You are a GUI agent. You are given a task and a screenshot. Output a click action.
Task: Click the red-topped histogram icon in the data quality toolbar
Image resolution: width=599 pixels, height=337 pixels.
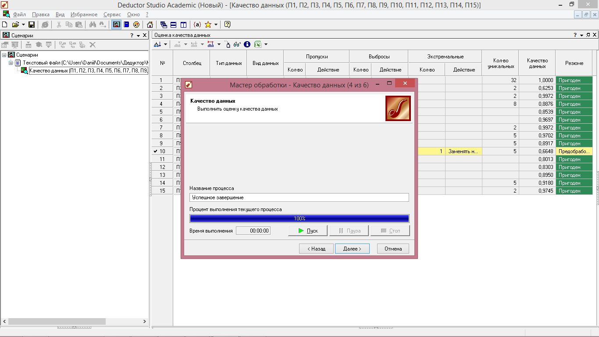point(210,44)
